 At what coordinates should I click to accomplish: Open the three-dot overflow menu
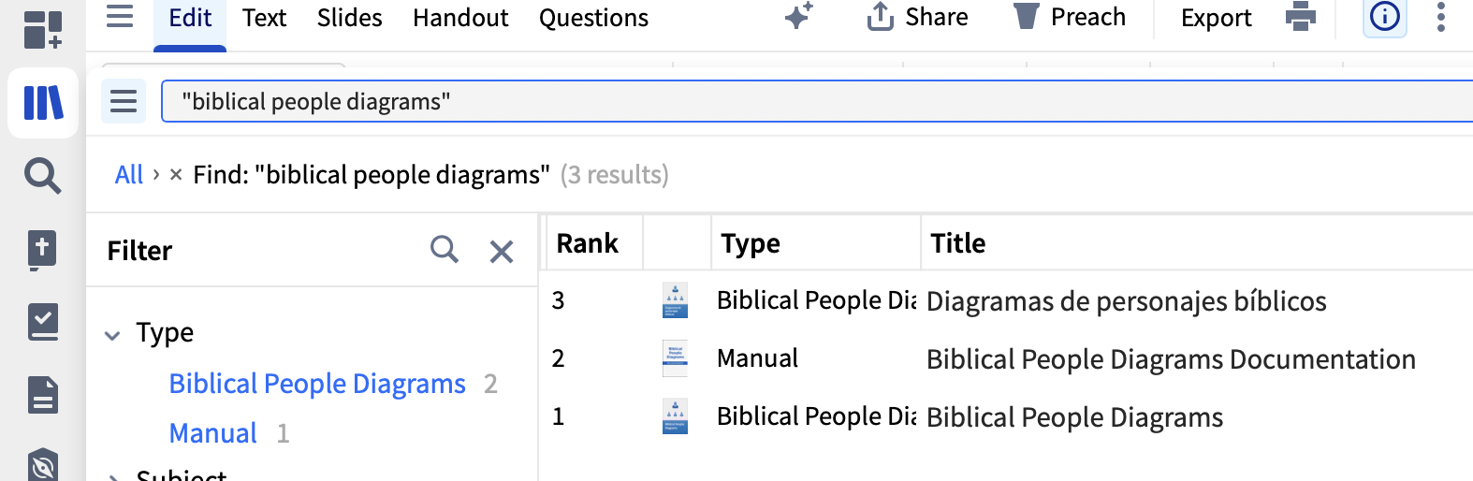point(1441,17)
